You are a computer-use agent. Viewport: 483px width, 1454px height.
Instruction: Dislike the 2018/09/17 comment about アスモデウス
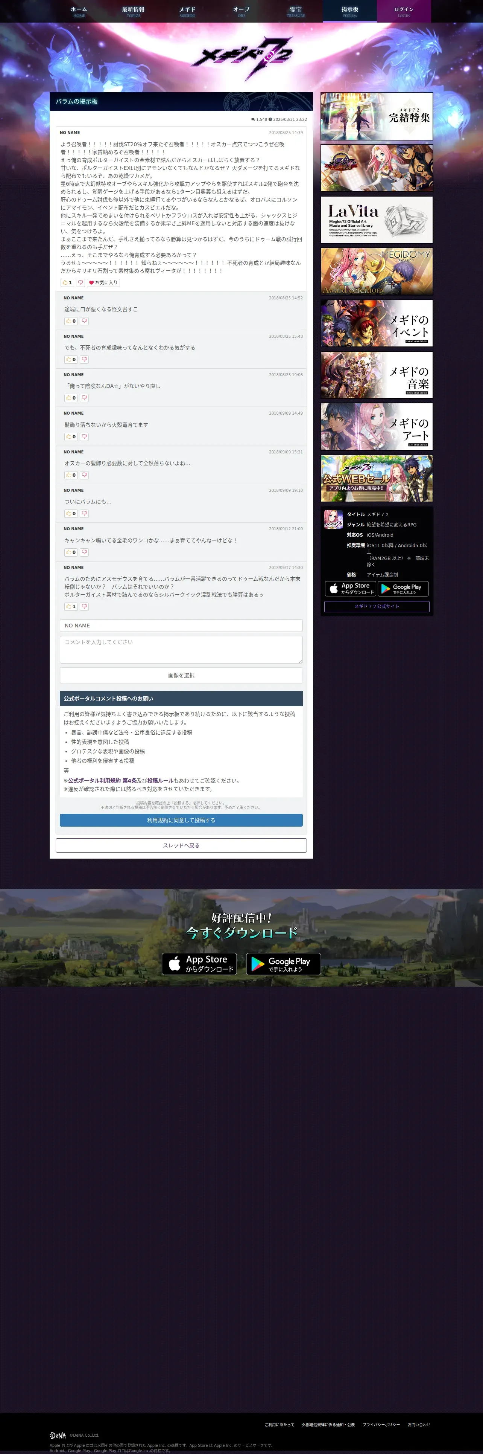tap(84, 607)
